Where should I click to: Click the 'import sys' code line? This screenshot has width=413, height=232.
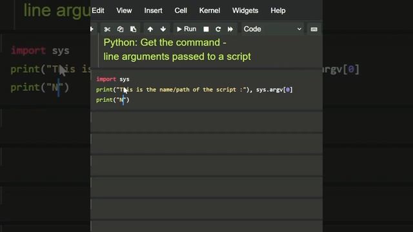pos(113,79)
